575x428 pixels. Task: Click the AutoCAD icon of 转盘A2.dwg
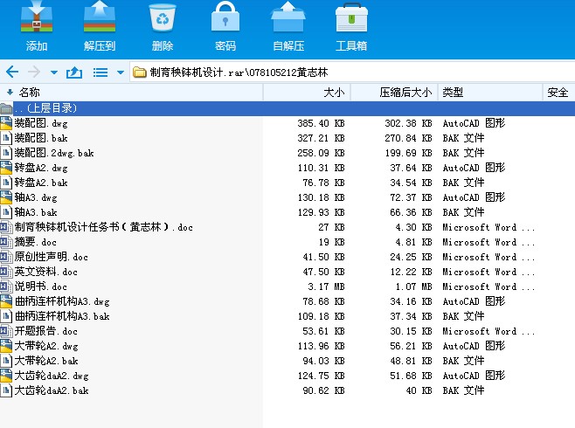6,168
